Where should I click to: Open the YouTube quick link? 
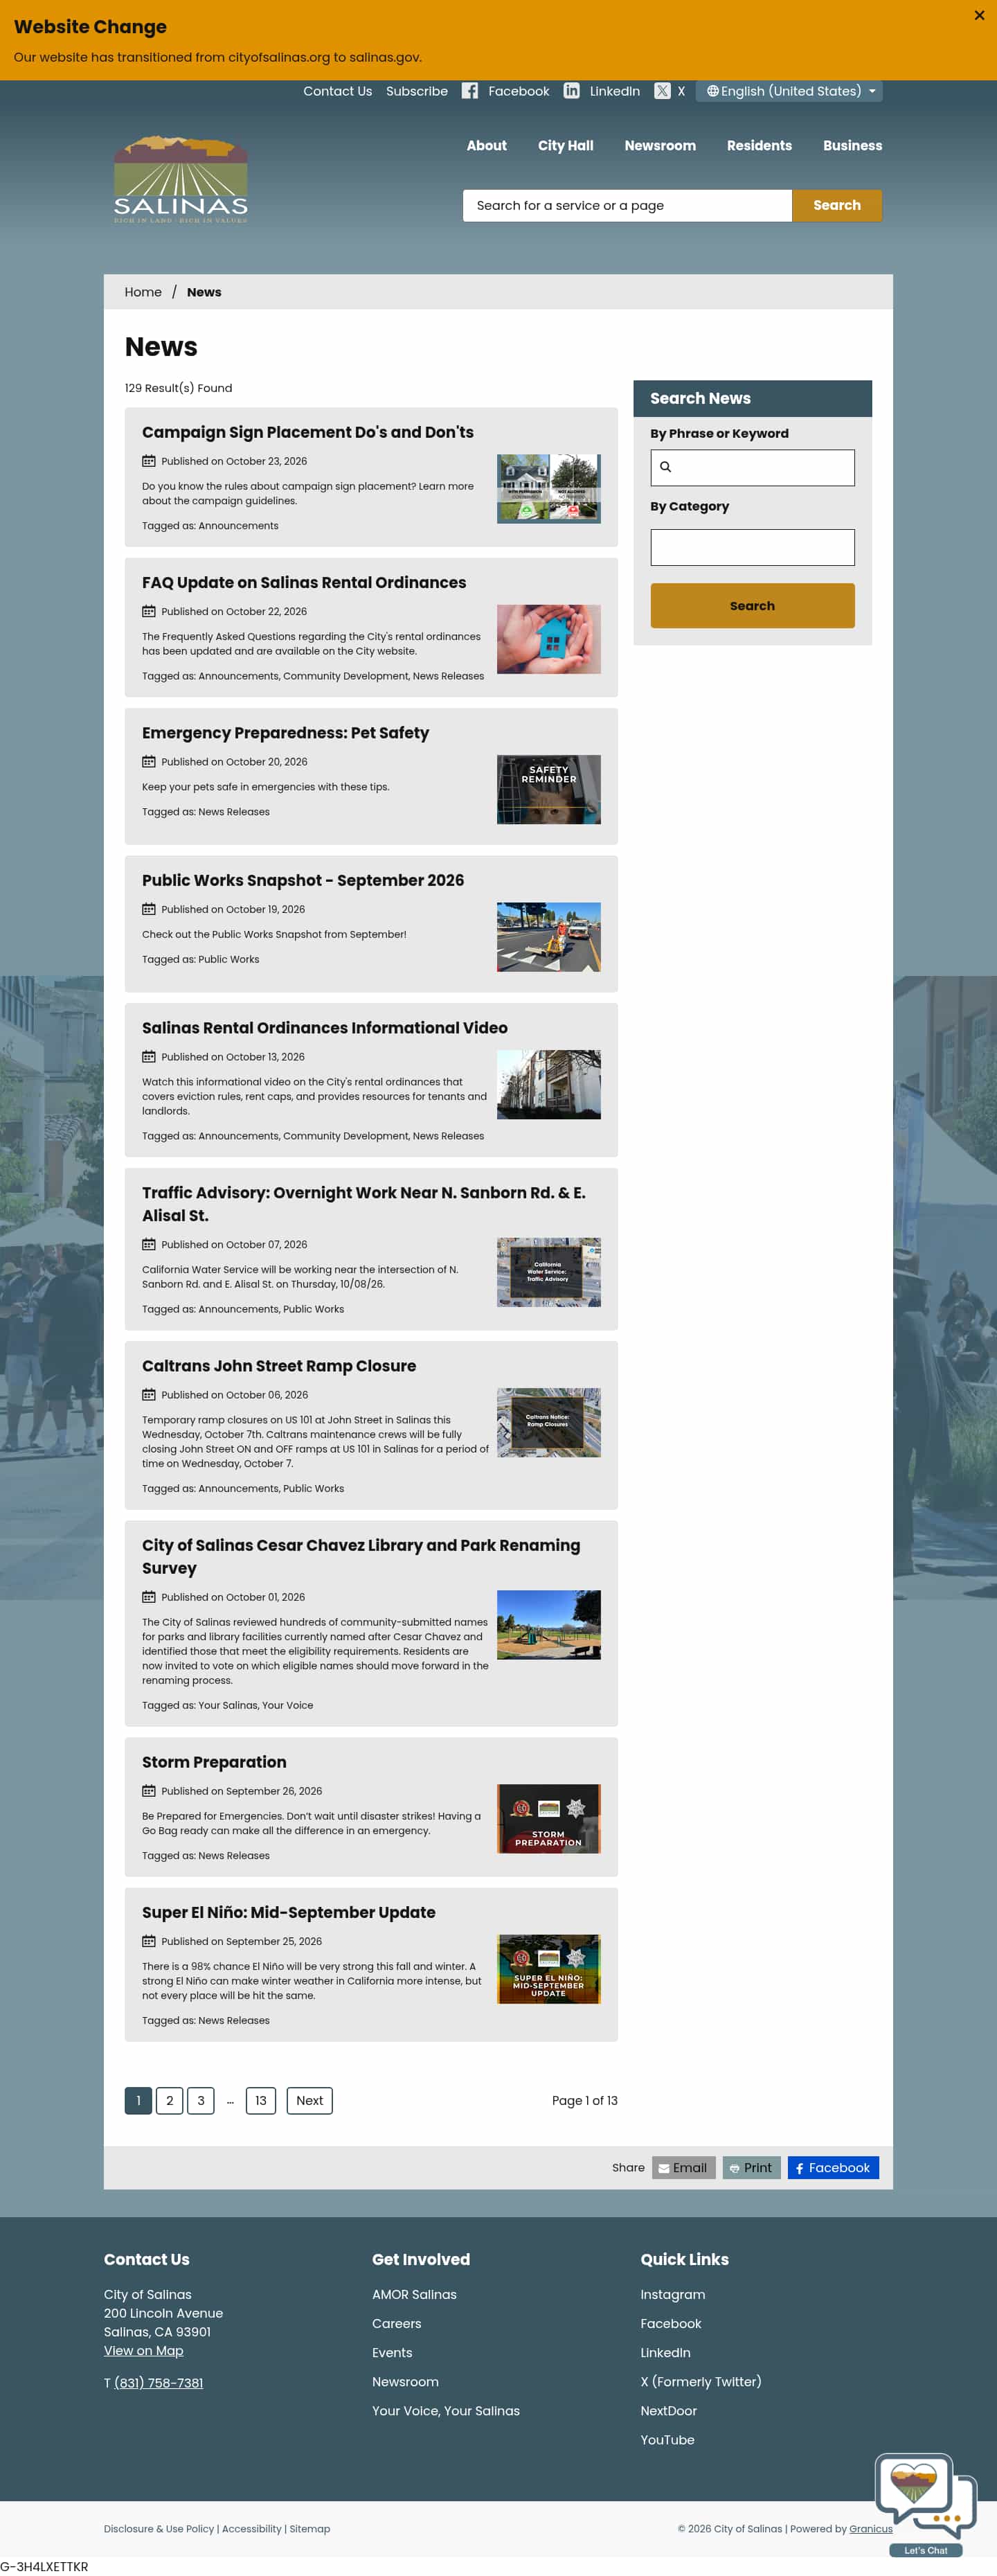click(668, 2441)
